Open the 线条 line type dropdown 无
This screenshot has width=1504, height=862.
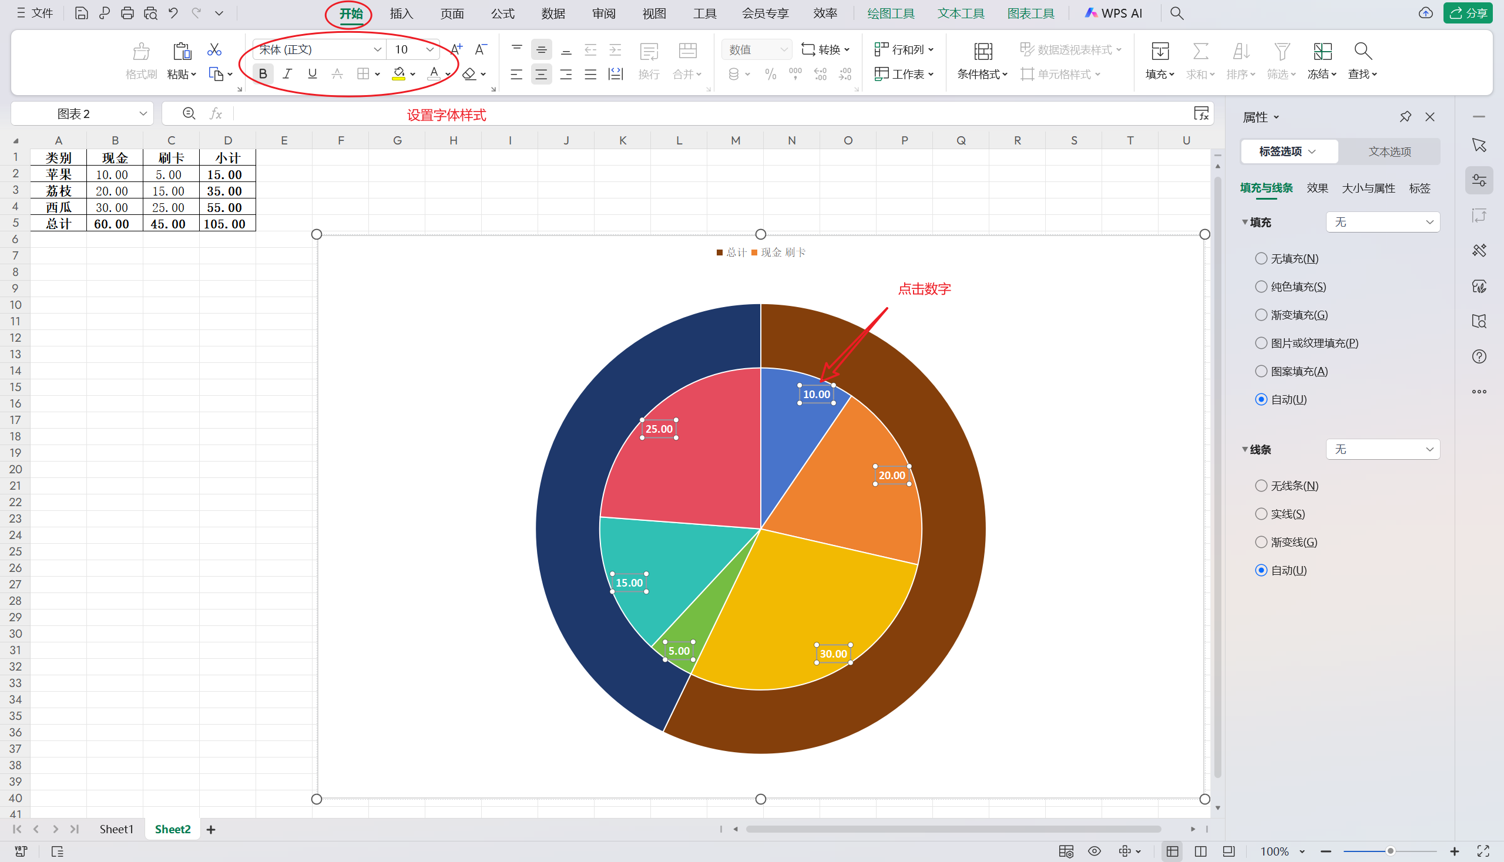coord(1382,449)
